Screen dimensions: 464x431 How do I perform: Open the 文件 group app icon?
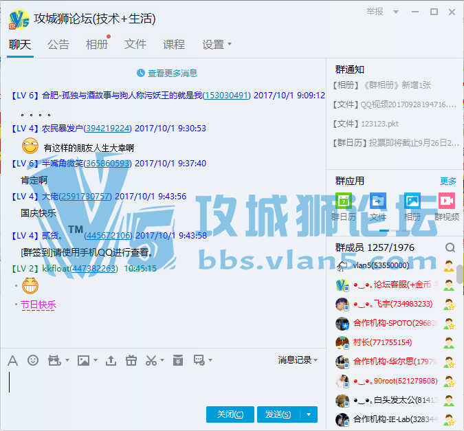[x=378, y=201]
